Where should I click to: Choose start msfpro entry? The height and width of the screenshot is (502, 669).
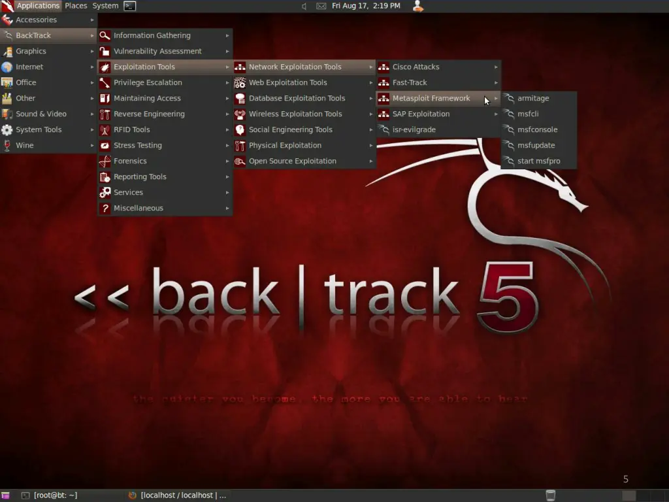539,161
